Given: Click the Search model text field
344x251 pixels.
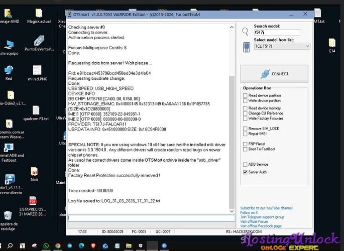Looking at the screenshot, I should coord(277,32).
